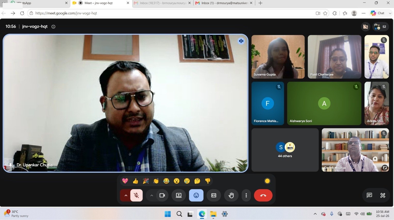This screenshot has width=394, height=220.
Task: Select the yellow reaction skin tone swatch
Action: click(x=267, y=181)
